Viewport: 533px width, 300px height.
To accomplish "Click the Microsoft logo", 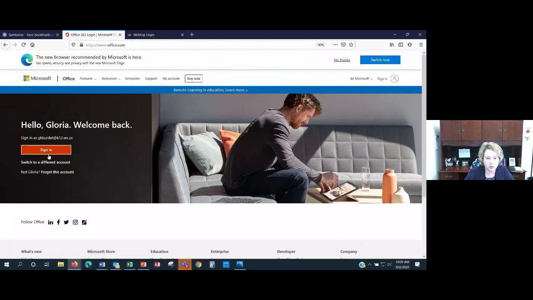I will point(37,78).
